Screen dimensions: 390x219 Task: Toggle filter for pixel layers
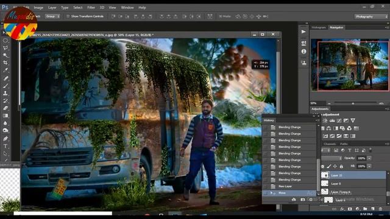(x=336, y=150)
